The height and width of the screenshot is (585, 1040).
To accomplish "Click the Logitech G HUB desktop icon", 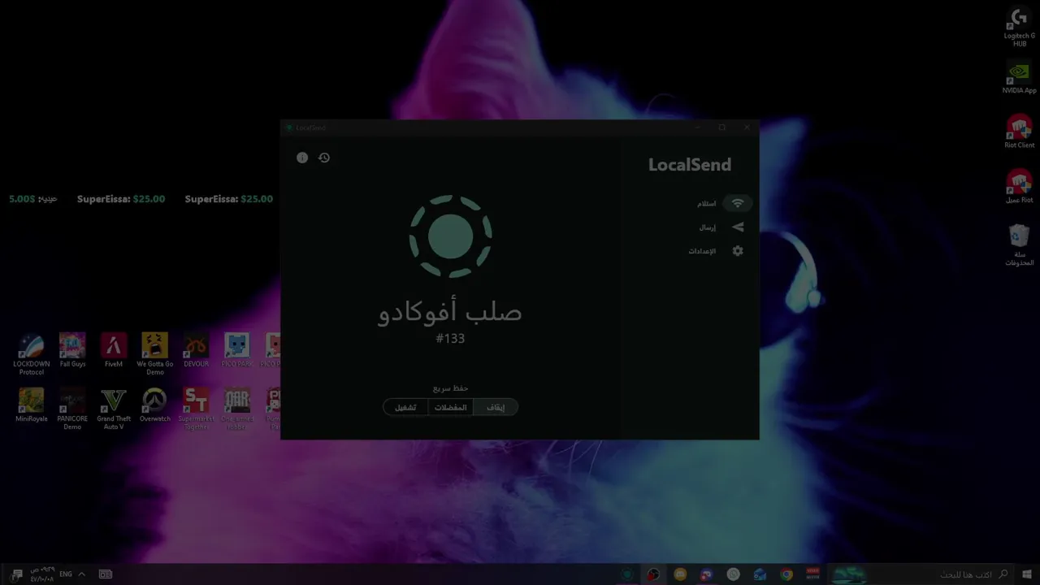I will tap(1019, 28).
